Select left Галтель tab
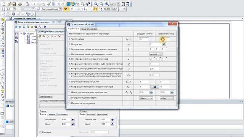This screenshot has width=244, height=137. click(x=51, y=115)
